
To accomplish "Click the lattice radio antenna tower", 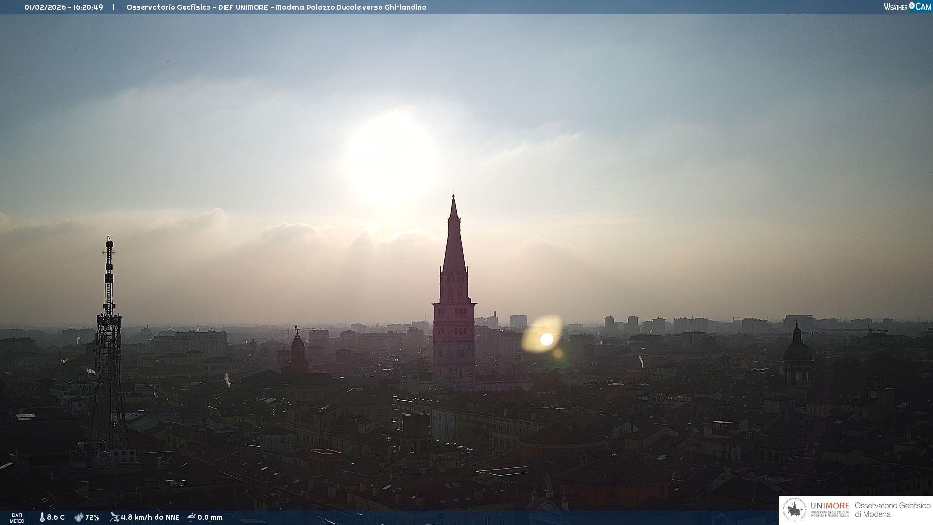I will click(x=109, y=350).
